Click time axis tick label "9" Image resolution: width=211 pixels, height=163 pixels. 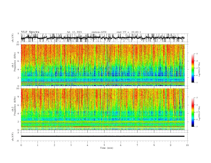pos(171,145)
